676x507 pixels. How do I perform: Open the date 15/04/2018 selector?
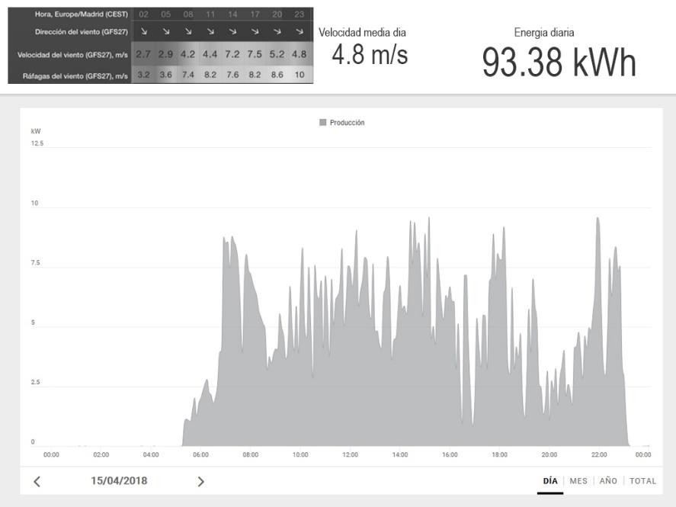[x=119, y=481]
